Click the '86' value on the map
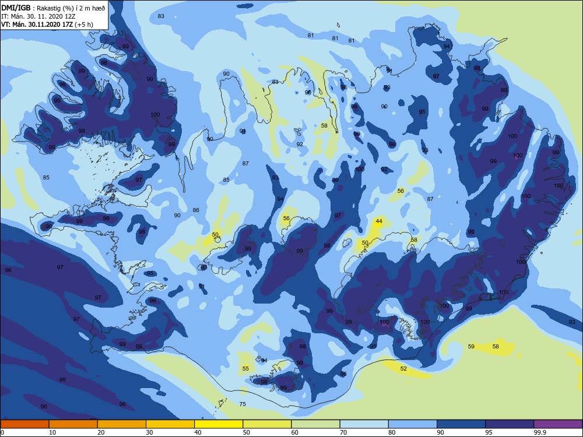Screen dimensions: 583x437 [x=196, y=210]
